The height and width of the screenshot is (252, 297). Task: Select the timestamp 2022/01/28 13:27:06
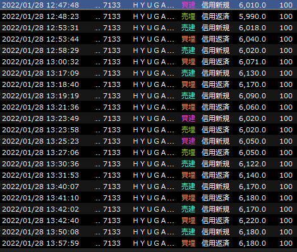point(40,152)
